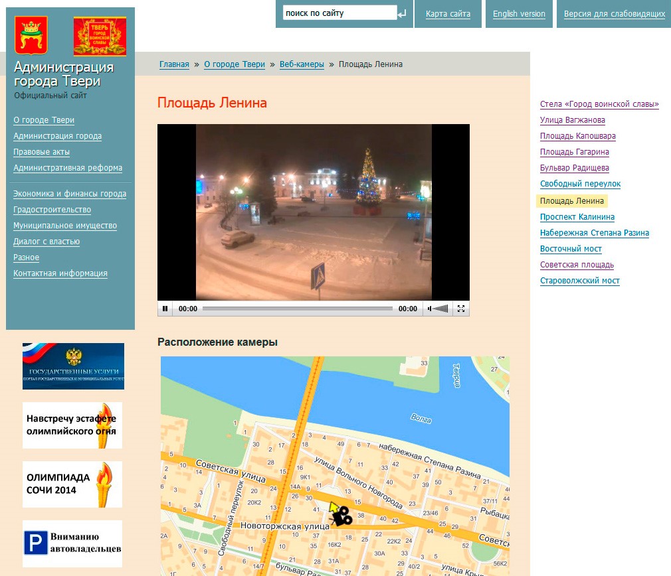
Task: Click the Tver coat of arms logo
Action: click(x=31, y=35)
